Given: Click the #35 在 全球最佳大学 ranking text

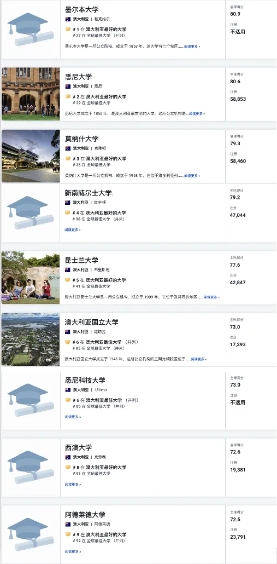Looking at the screenshot, I should pos(91,165).
